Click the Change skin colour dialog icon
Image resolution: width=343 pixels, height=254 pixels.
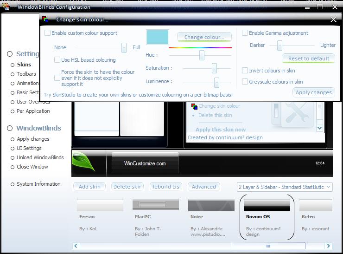click(x=45, y=20)
